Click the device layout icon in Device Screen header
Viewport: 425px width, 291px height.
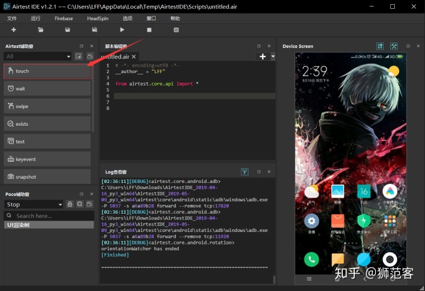[380, 46]
